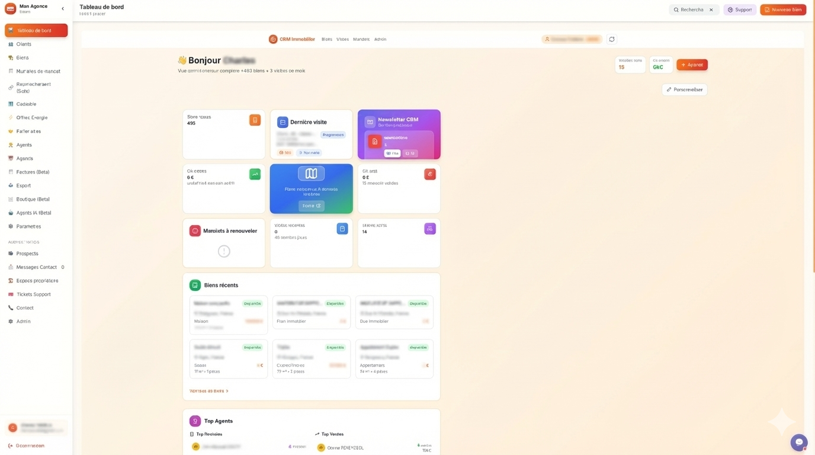Click the Personnaliser pencil button

pos(684,89)
